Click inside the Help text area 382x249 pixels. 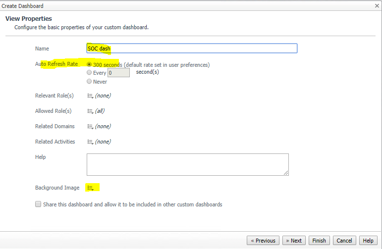[187, 164]
